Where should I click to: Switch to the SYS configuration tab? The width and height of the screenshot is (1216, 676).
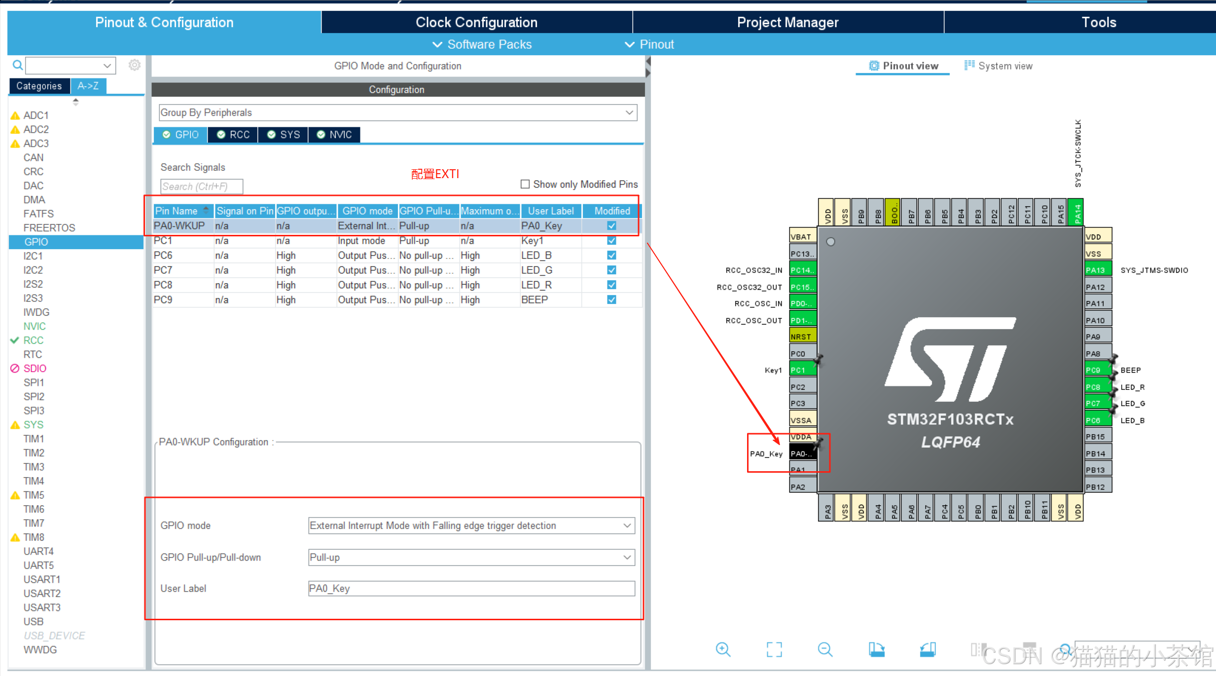[x=284, y=135]
